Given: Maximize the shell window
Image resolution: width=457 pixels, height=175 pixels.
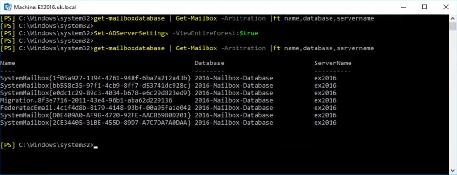Looking at the screenshot, I should (424, 7).
